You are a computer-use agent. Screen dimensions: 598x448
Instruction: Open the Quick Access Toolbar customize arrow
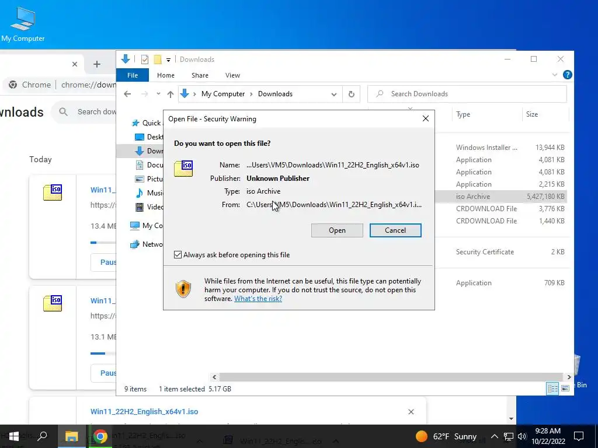(168, 60)
